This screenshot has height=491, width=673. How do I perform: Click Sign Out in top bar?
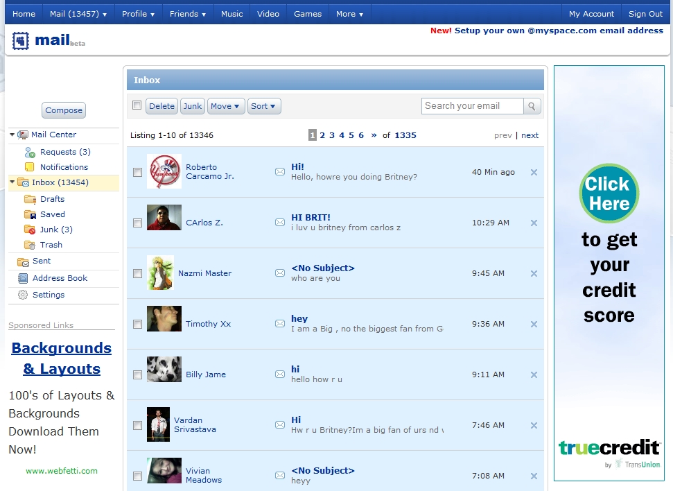[x=645, y=14]
